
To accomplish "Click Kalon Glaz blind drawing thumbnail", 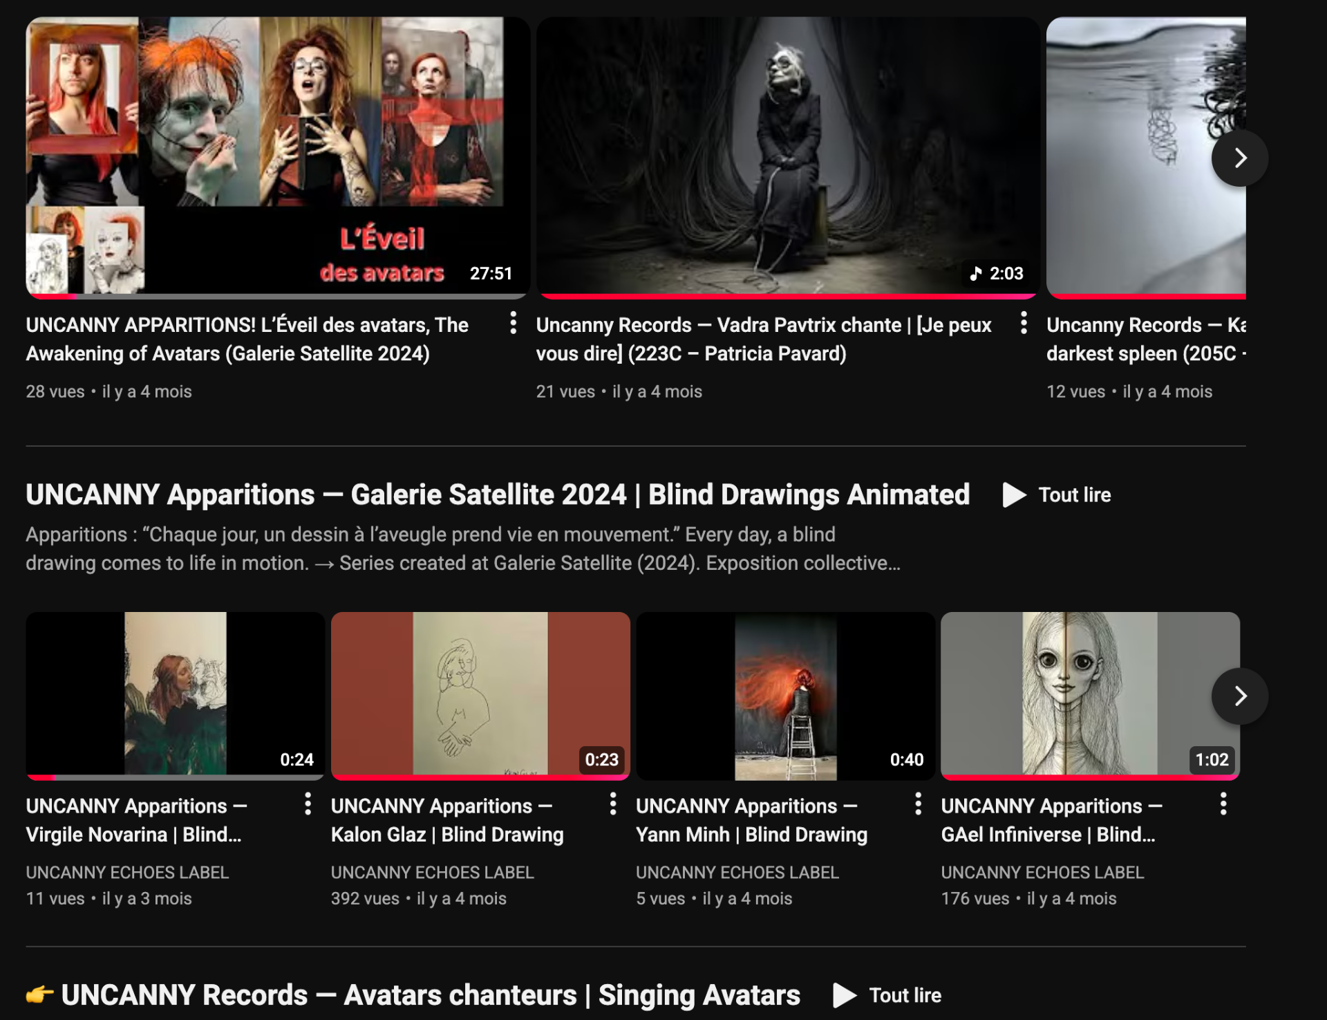I will click(480, 694).
